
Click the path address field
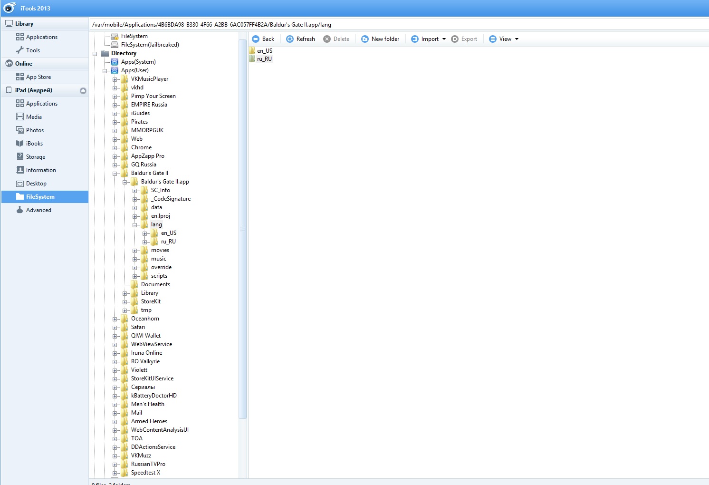(x=399, y=25)
